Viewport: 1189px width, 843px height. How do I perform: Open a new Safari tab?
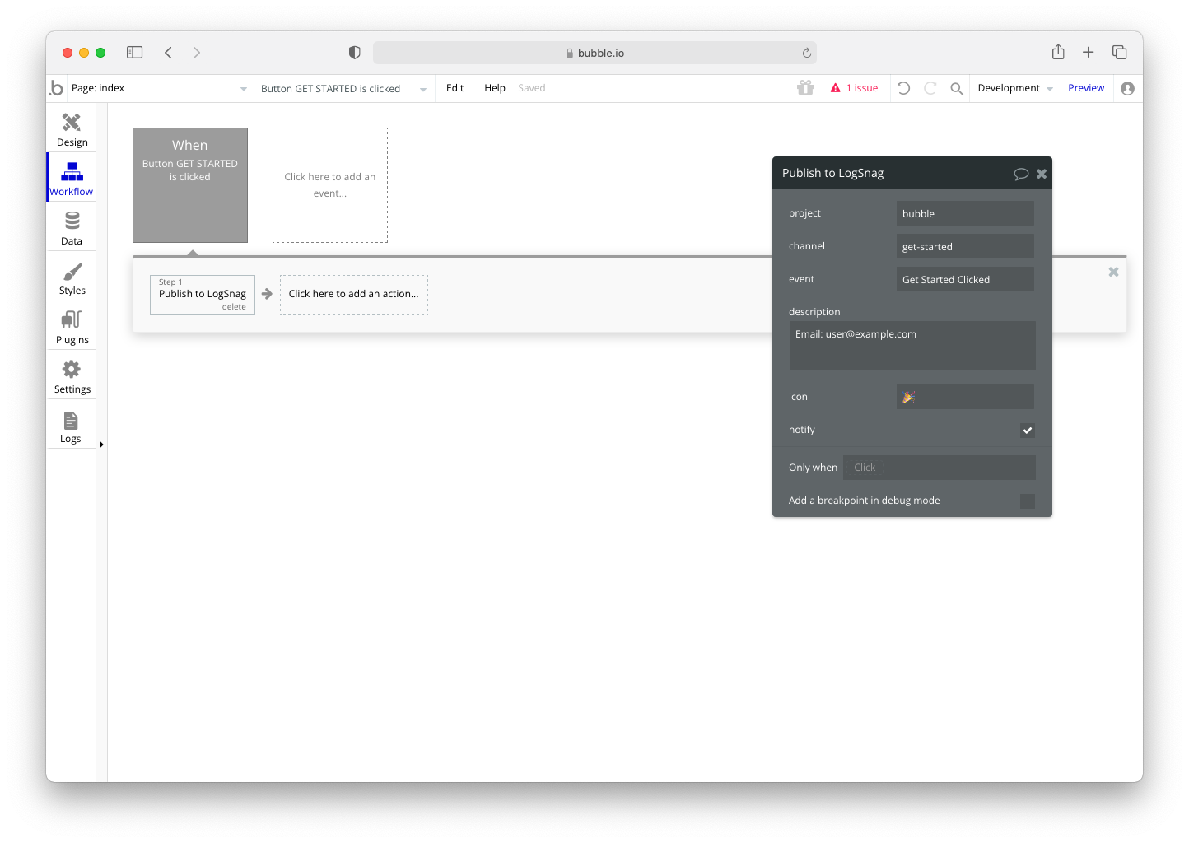[x=1088, y=53]
